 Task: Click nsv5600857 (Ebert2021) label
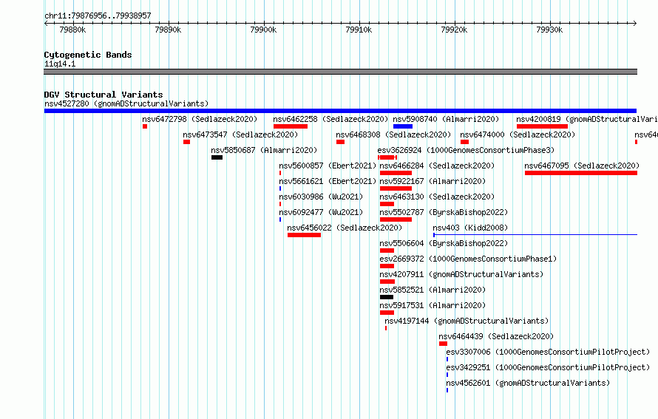[328, 166]
